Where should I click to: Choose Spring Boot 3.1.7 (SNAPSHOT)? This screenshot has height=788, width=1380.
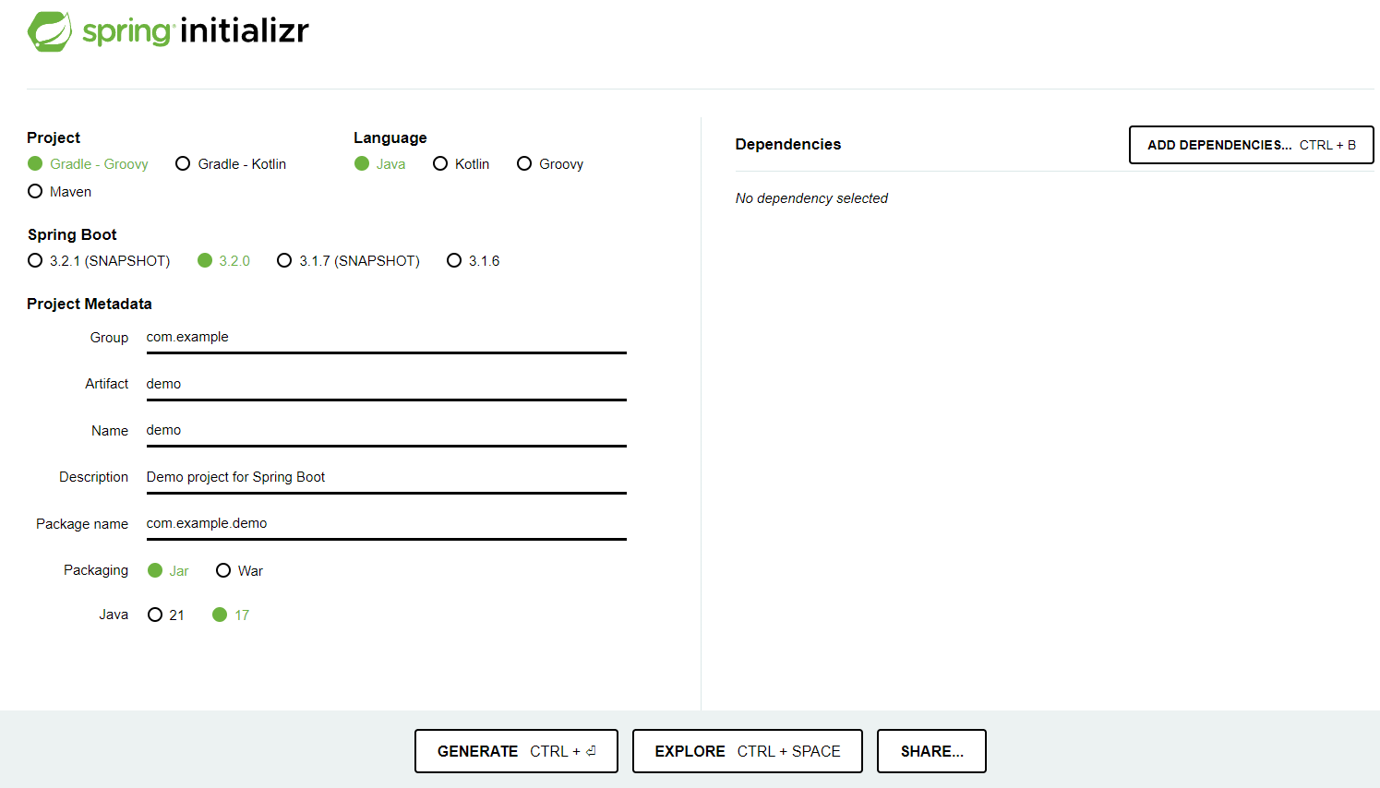[x=349, y=261]
